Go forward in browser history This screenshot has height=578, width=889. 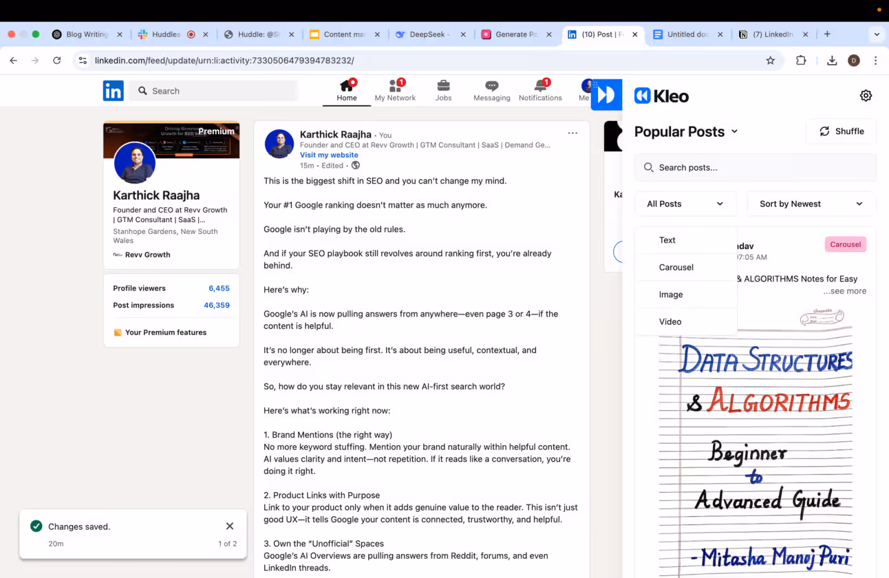(35, 61)
